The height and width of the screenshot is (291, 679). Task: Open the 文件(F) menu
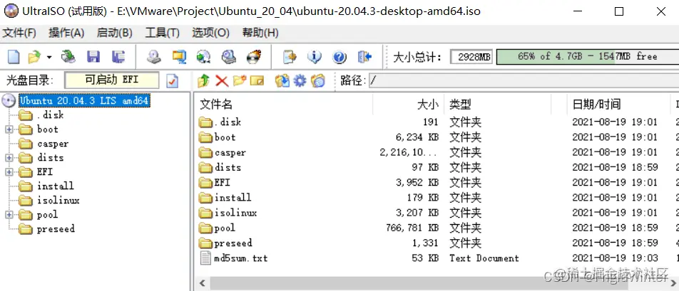pyautogui.click(x=19, y=33)
